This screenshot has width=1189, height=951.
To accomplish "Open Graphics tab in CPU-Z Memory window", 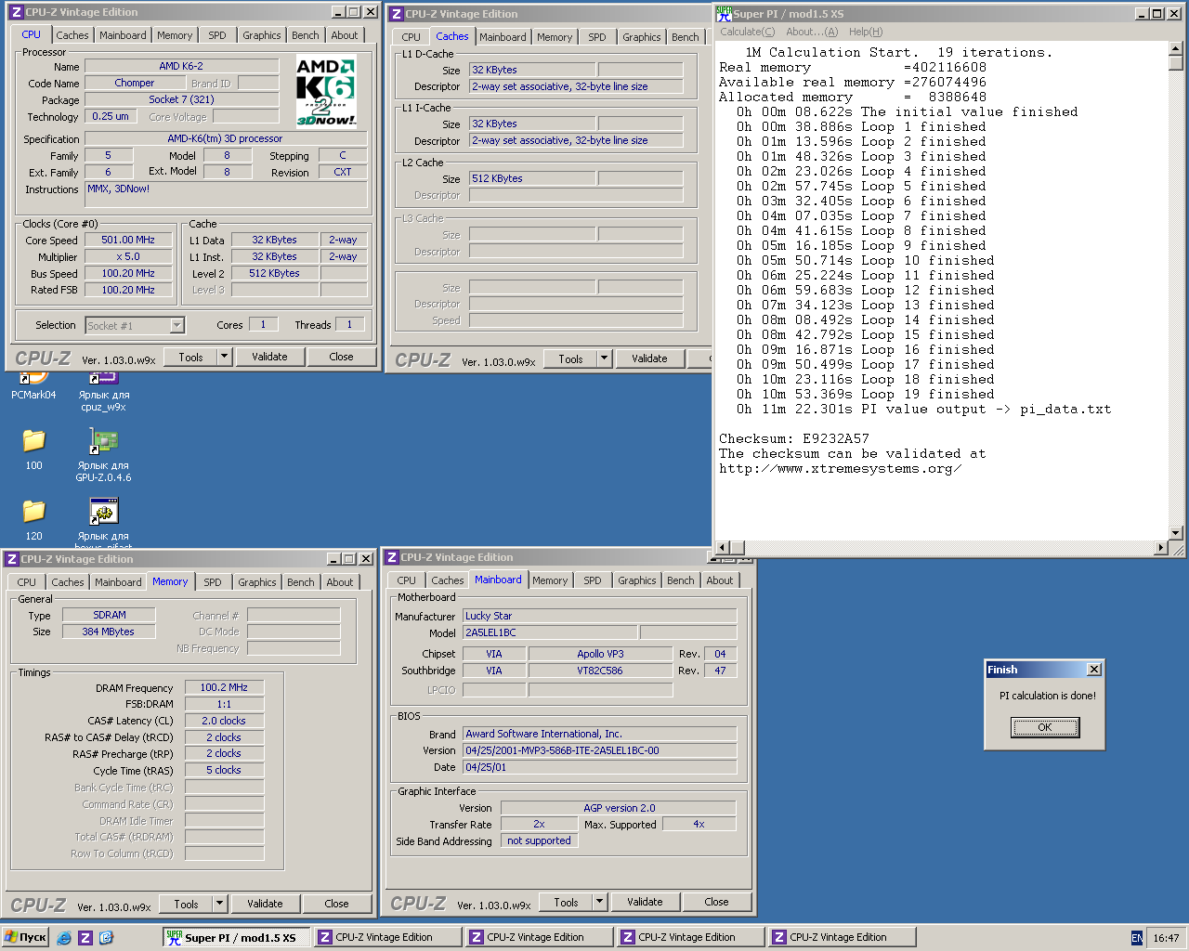I will point(256,582).
